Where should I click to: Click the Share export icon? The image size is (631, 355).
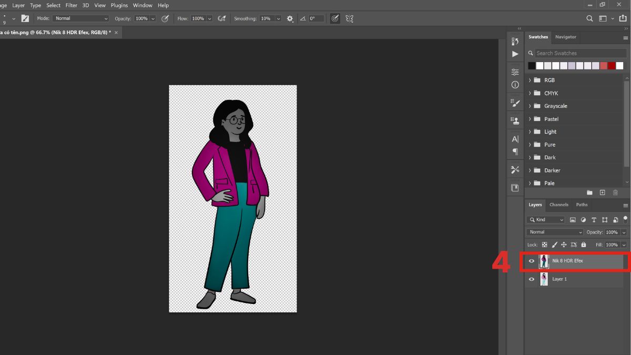coord(622,18)
